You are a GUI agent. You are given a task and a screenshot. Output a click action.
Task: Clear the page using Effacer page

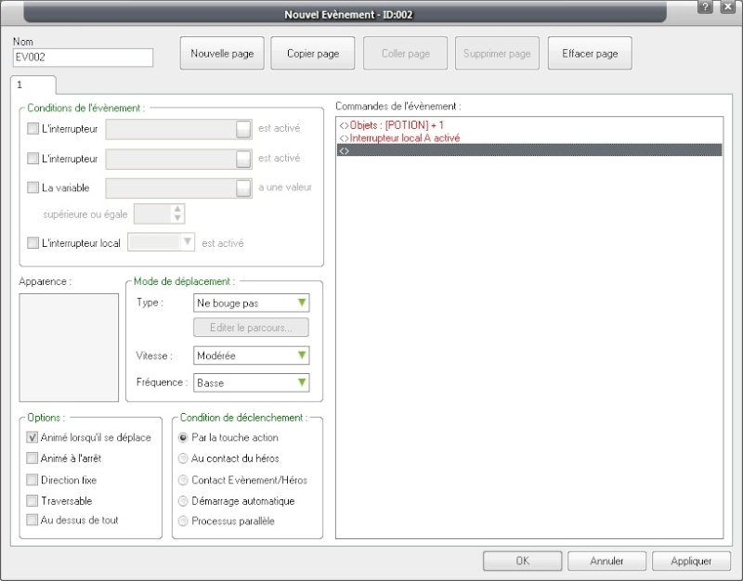[x=590, y=54]
